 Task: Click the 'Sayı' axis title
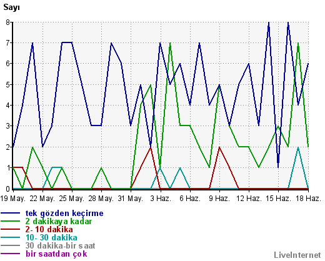tap(12, 7)
